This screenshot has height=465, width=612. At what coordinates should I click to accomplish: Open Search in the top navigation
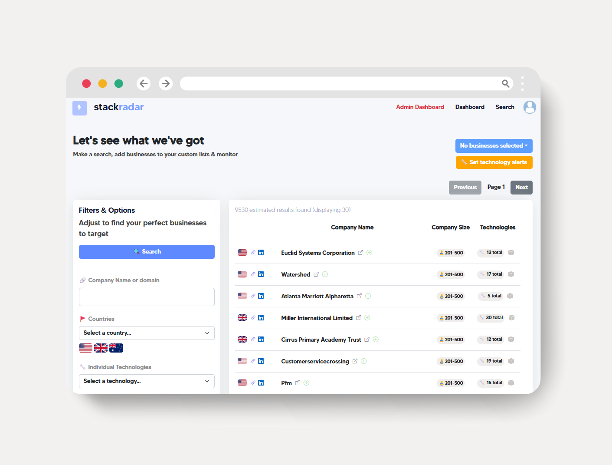coord(505,107)
